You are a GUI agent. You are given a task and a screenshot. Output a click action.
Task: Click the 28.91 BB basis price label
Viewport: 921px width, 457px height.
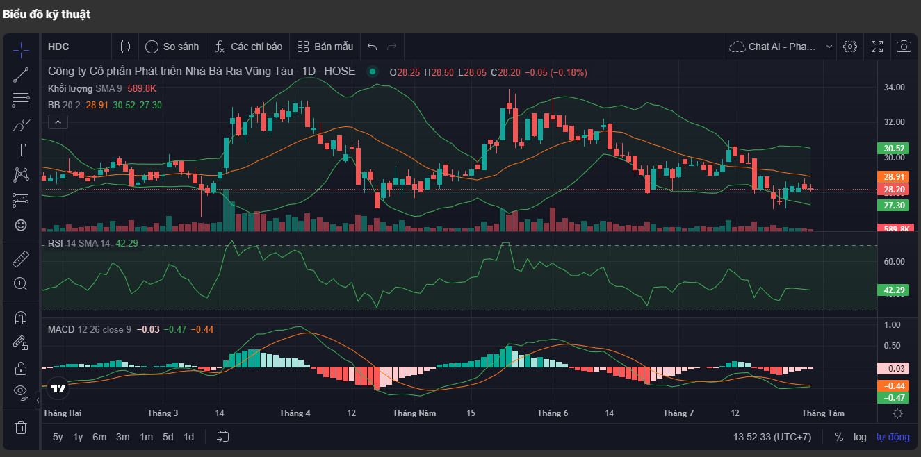point(894,176)
